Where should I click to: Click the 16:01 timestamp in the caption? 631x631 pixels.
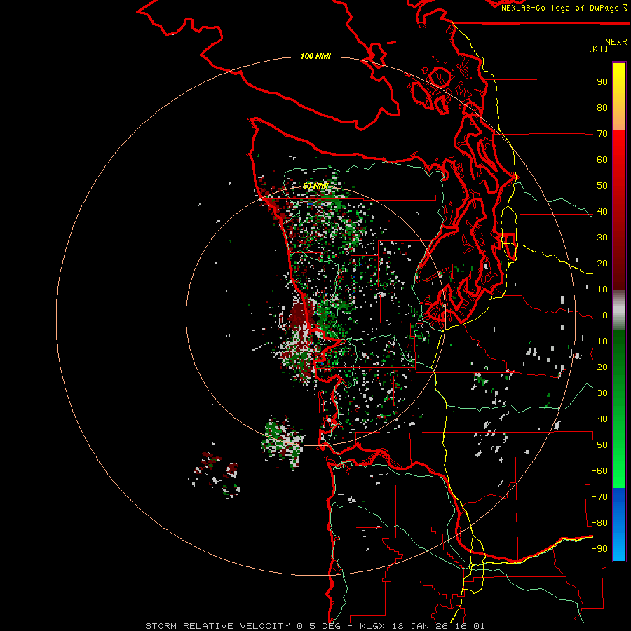pyautogui.click(x=470, y=626)
